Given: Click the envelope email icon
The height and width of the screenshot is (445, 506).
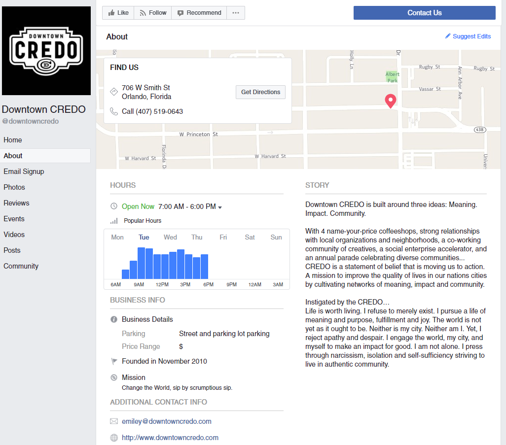Looking at the screenshot, I should (x=114, y=421).
